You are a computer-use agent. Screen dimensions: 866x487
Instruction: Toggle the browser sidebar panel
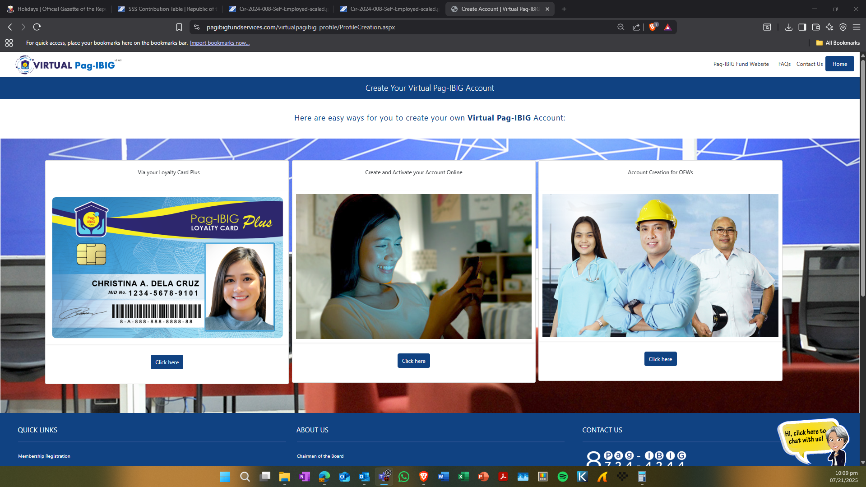click(x=802, y=27)
